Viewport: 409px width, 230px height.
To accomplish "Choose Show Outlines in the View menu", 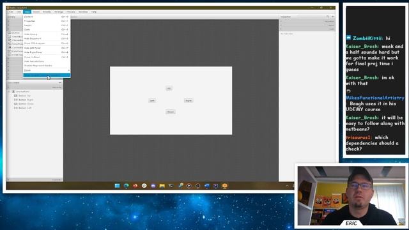I will [47, 57].
